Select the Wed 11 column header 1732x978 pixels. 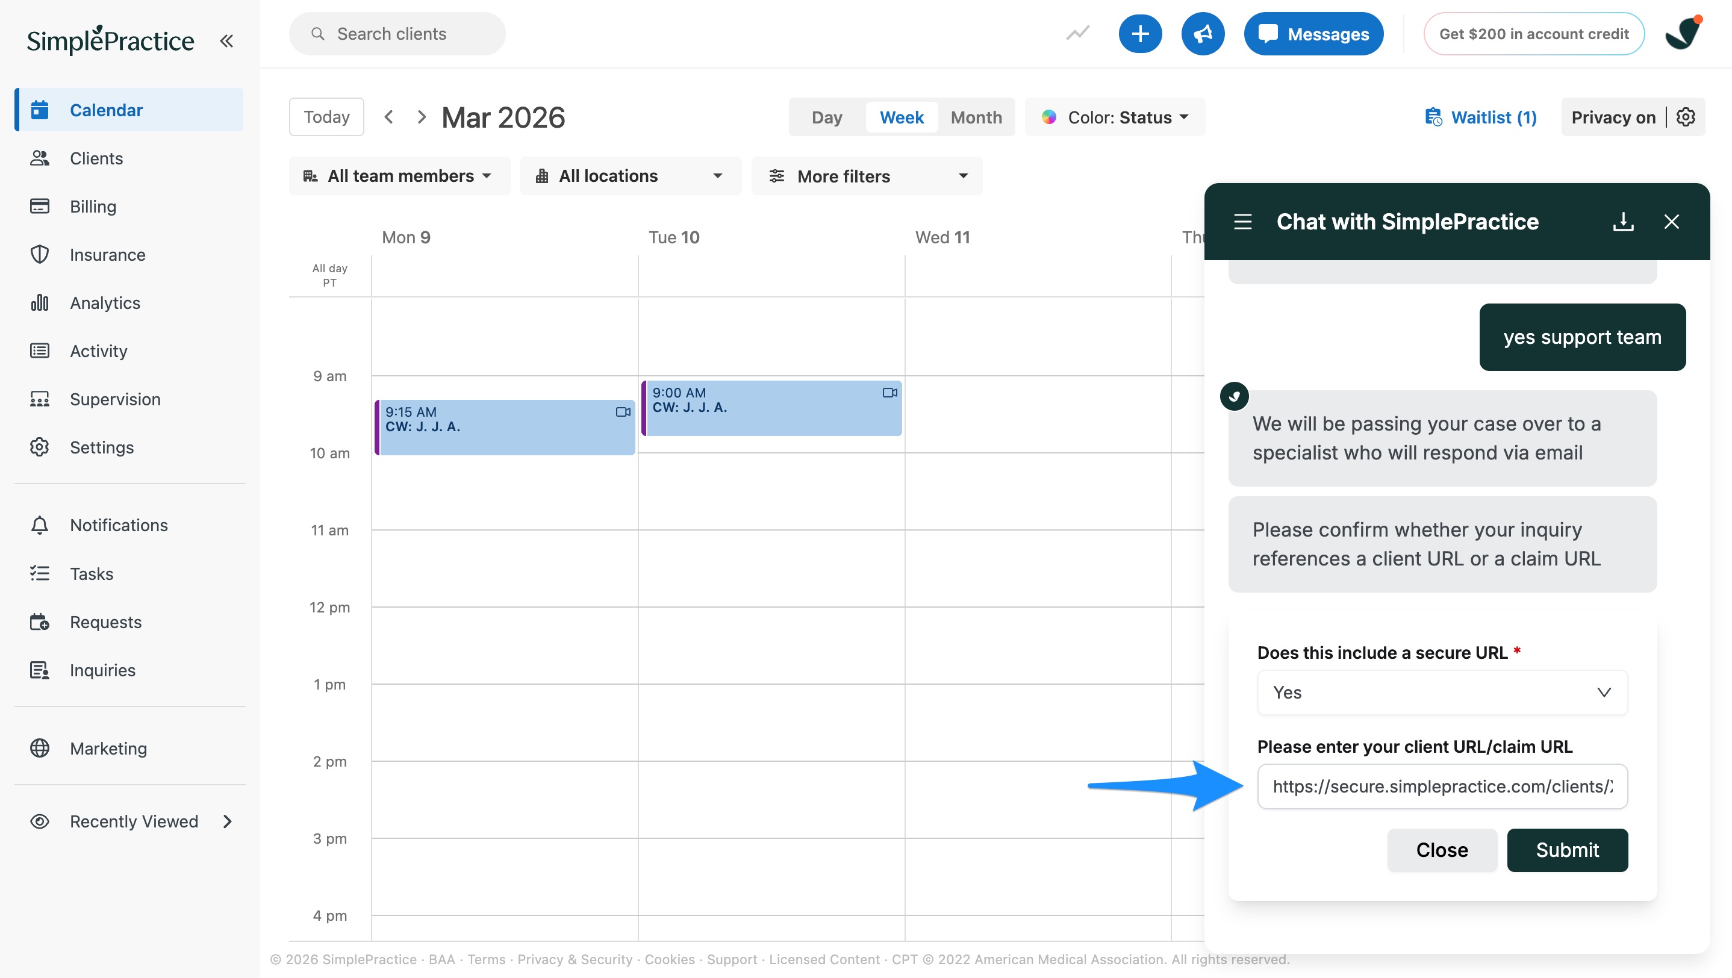coord(942,237)
